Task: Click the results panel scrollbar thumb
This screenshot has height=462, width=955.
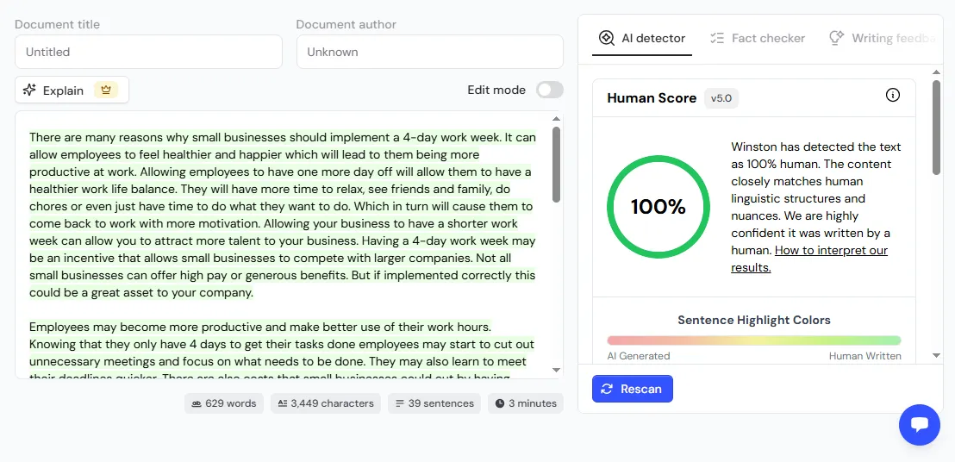Action: (936, 128)
